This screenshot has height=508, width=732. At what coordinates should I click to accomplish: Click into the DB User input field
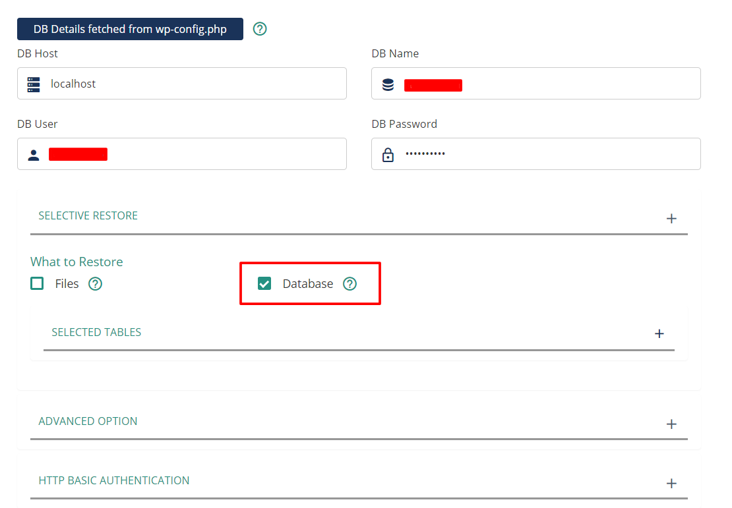pyautogui.click(x=182, y=154)
